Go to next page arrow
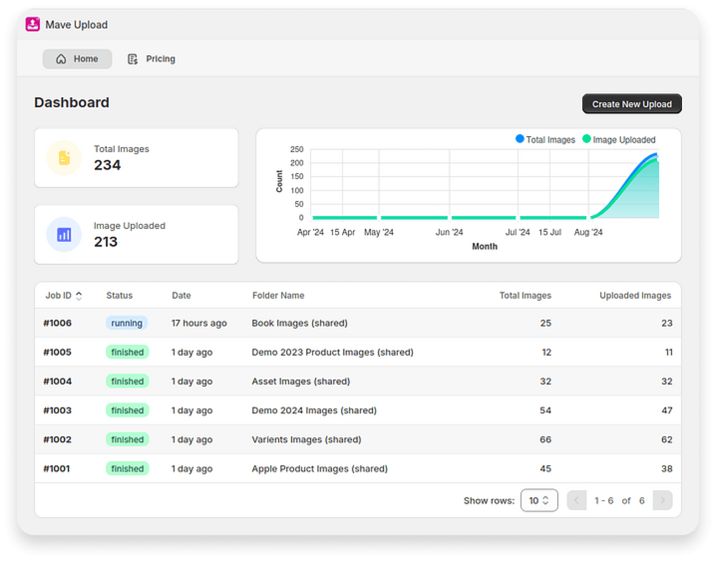716x561 pixels. point(662,500)
